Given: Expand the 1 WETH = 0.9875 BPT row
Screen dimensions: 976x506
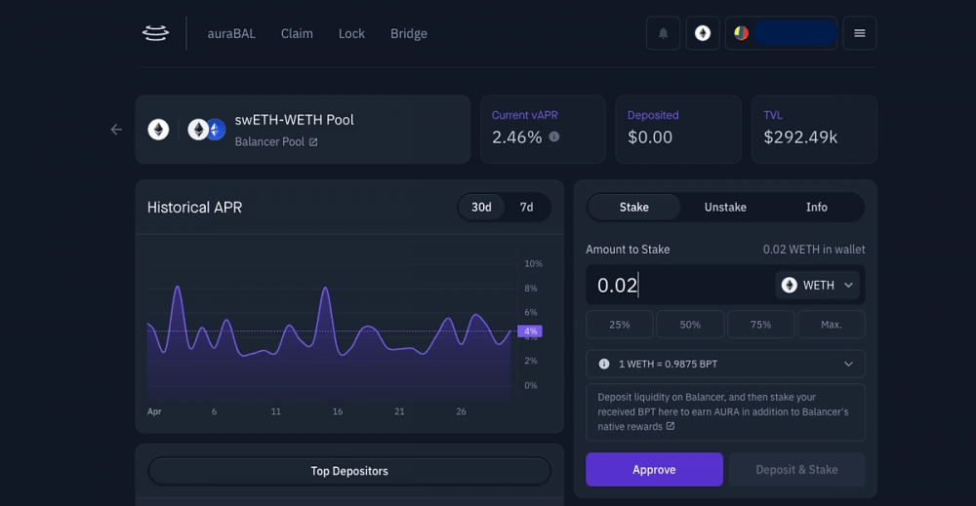Looking at the screenshot, I should coord(725,365).
